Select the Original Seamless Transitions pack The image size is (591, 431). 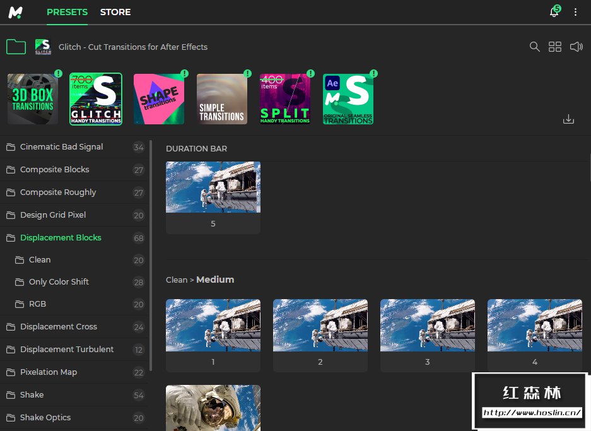click(x=348, y=99)
